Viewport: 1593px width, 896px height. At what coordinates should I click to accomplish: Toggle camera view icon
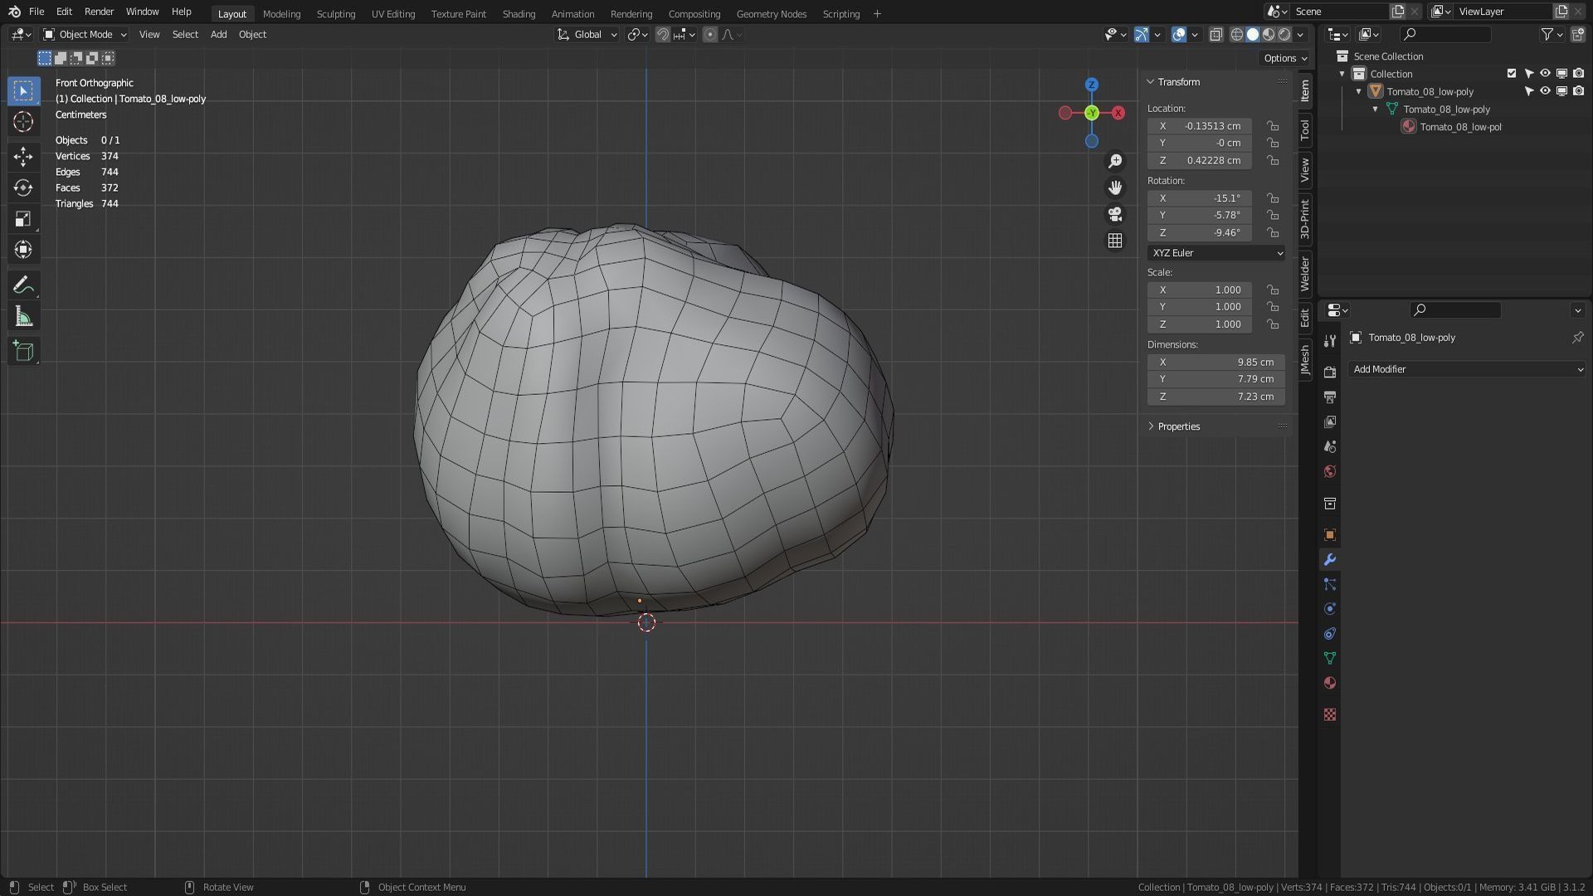point(1115,214)
